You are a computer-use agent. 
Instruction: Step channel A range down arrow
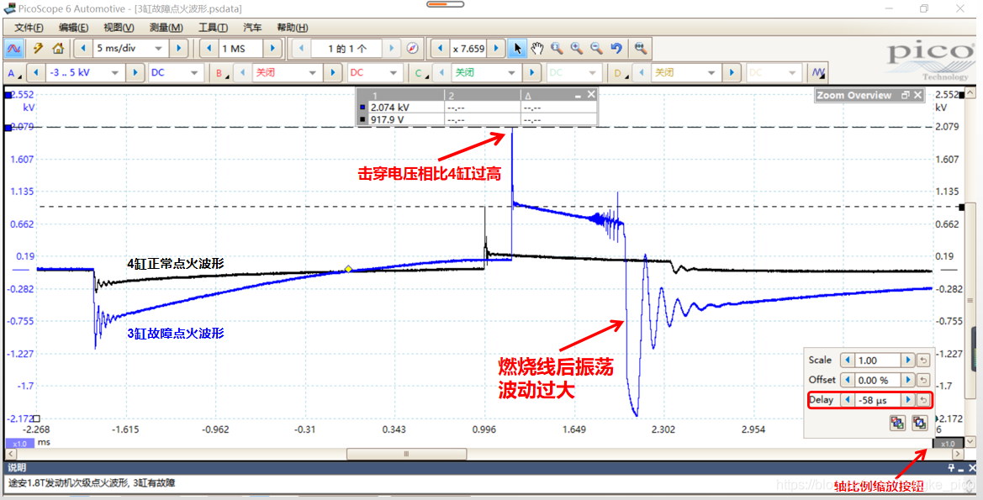(35, 72)
